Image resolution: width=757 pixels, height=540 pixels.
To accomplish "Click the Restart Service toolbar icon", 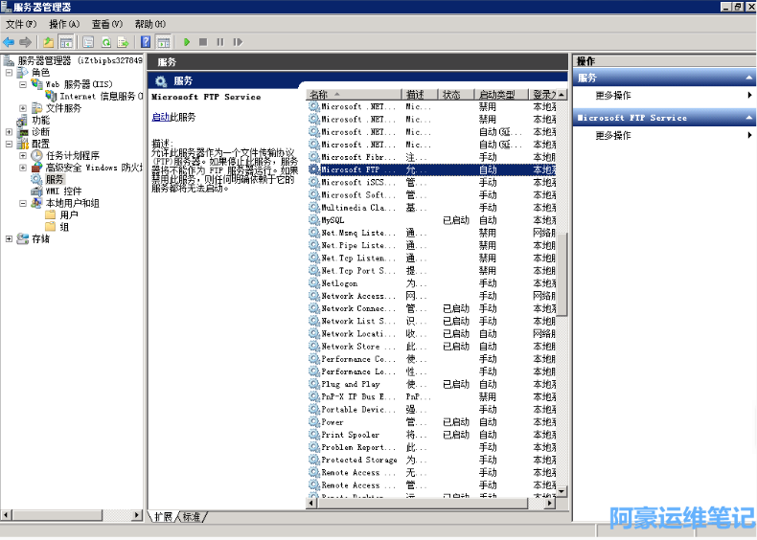I will [x=238, y=42].
